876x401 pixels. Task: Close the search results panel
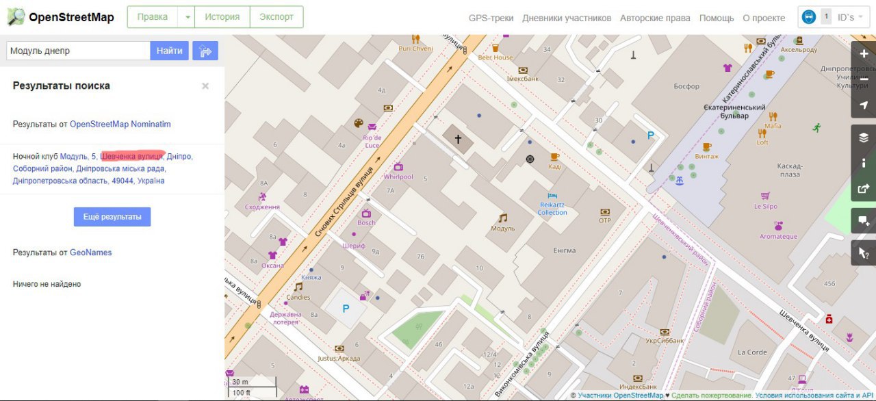(205, 86)
